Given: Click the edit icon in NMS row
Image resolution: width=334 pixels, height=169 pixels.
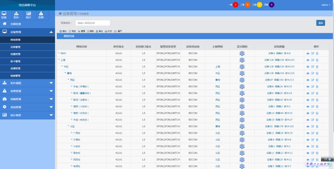Looking at the screenshot, I should click(x=313, y=53).
